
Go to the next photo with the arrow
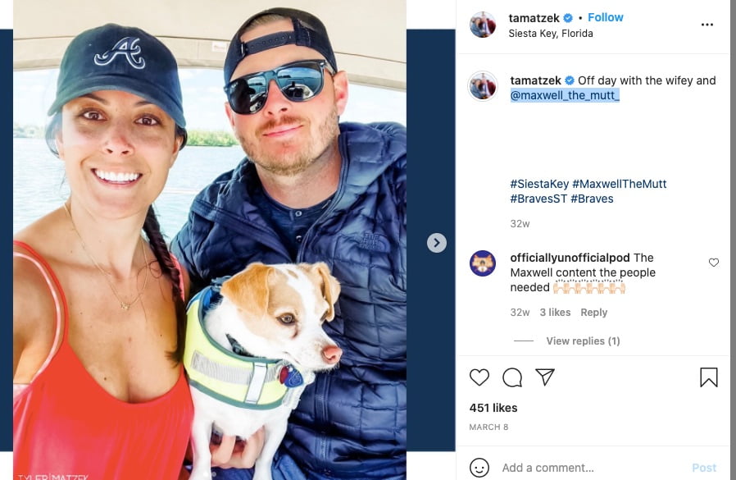(437, 243)
